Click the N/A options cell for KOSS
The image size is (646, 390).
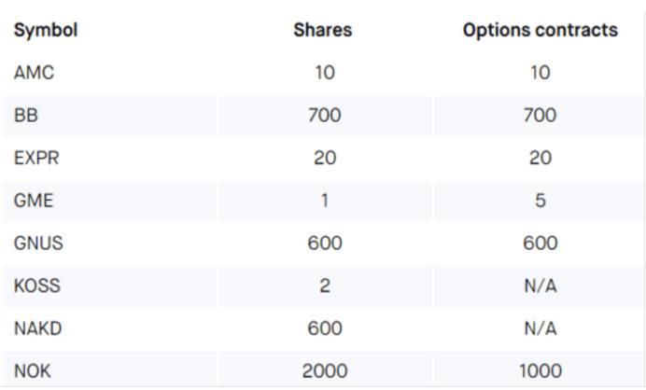541,286
